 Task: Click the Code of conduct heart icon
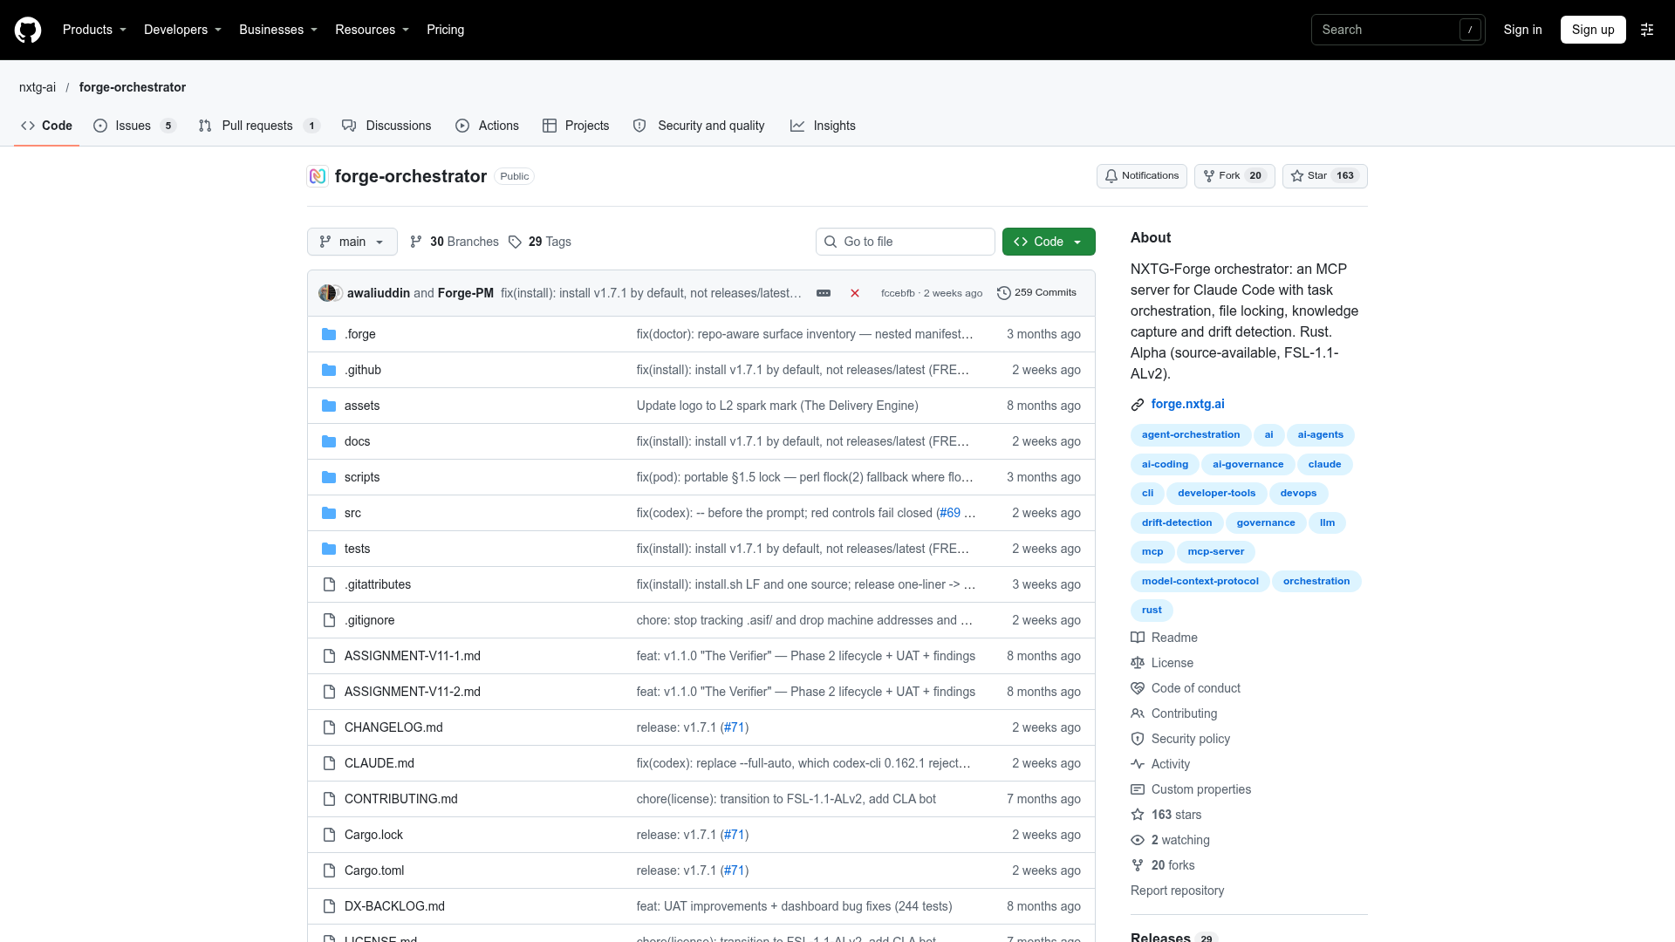coord(1138,688)
